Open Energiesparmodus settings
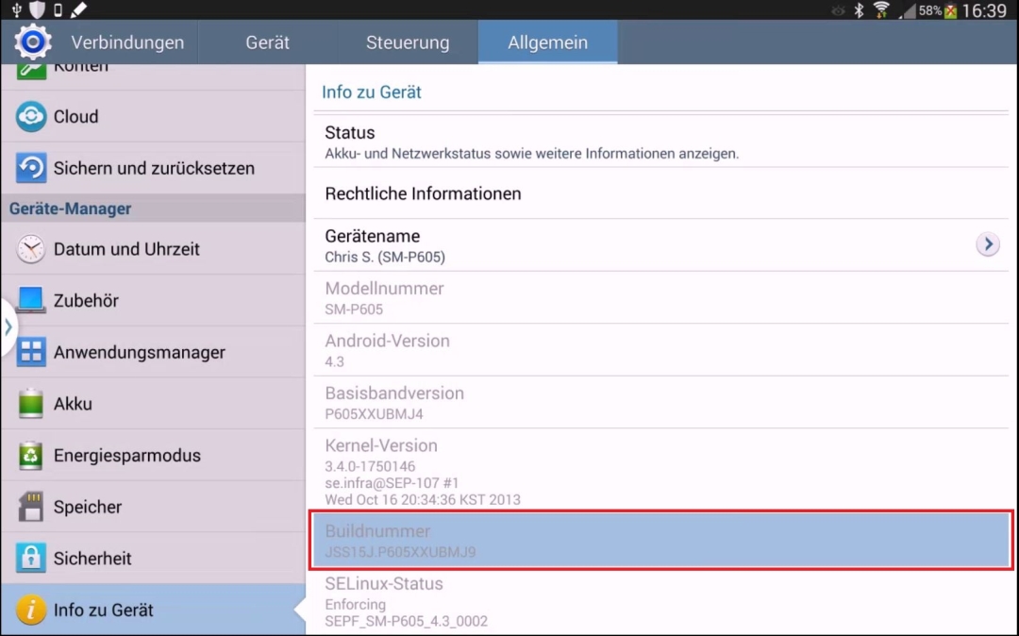This screenshot has width=1019, height=636. (154, 455)
